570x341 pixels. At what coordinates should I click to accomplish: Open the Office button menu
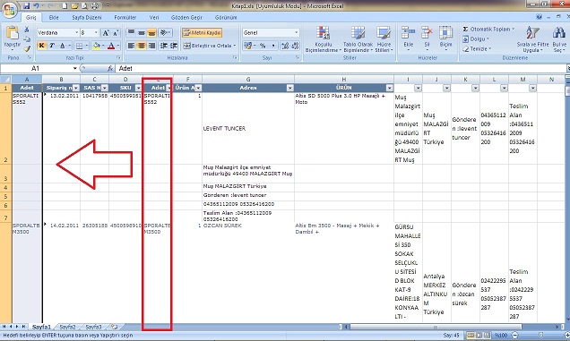click(10, 10)
